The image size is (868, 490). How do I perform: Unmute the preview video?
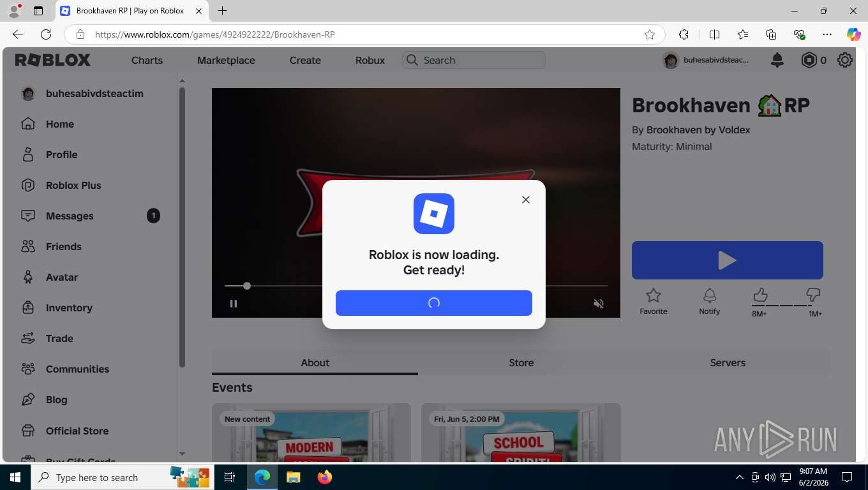click(599, 304)
